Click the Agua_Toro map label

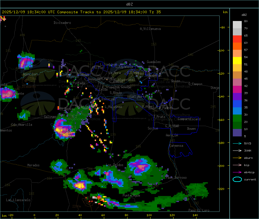tap(31, 74)
